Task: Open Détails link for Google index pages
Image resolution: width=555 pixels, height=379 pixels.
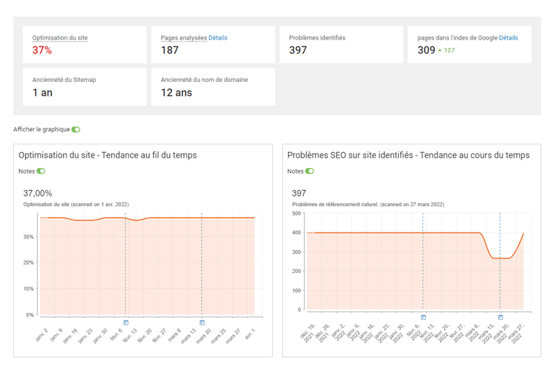Action: (x=508, y=38)
